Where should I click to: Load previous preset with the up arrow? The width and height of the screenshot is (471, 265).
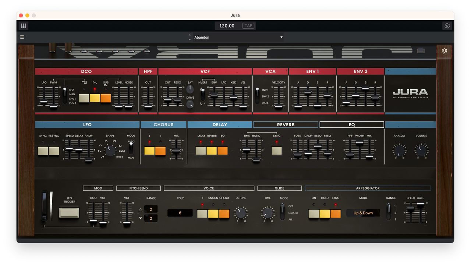pyautogui.click(x=190, y=35)
